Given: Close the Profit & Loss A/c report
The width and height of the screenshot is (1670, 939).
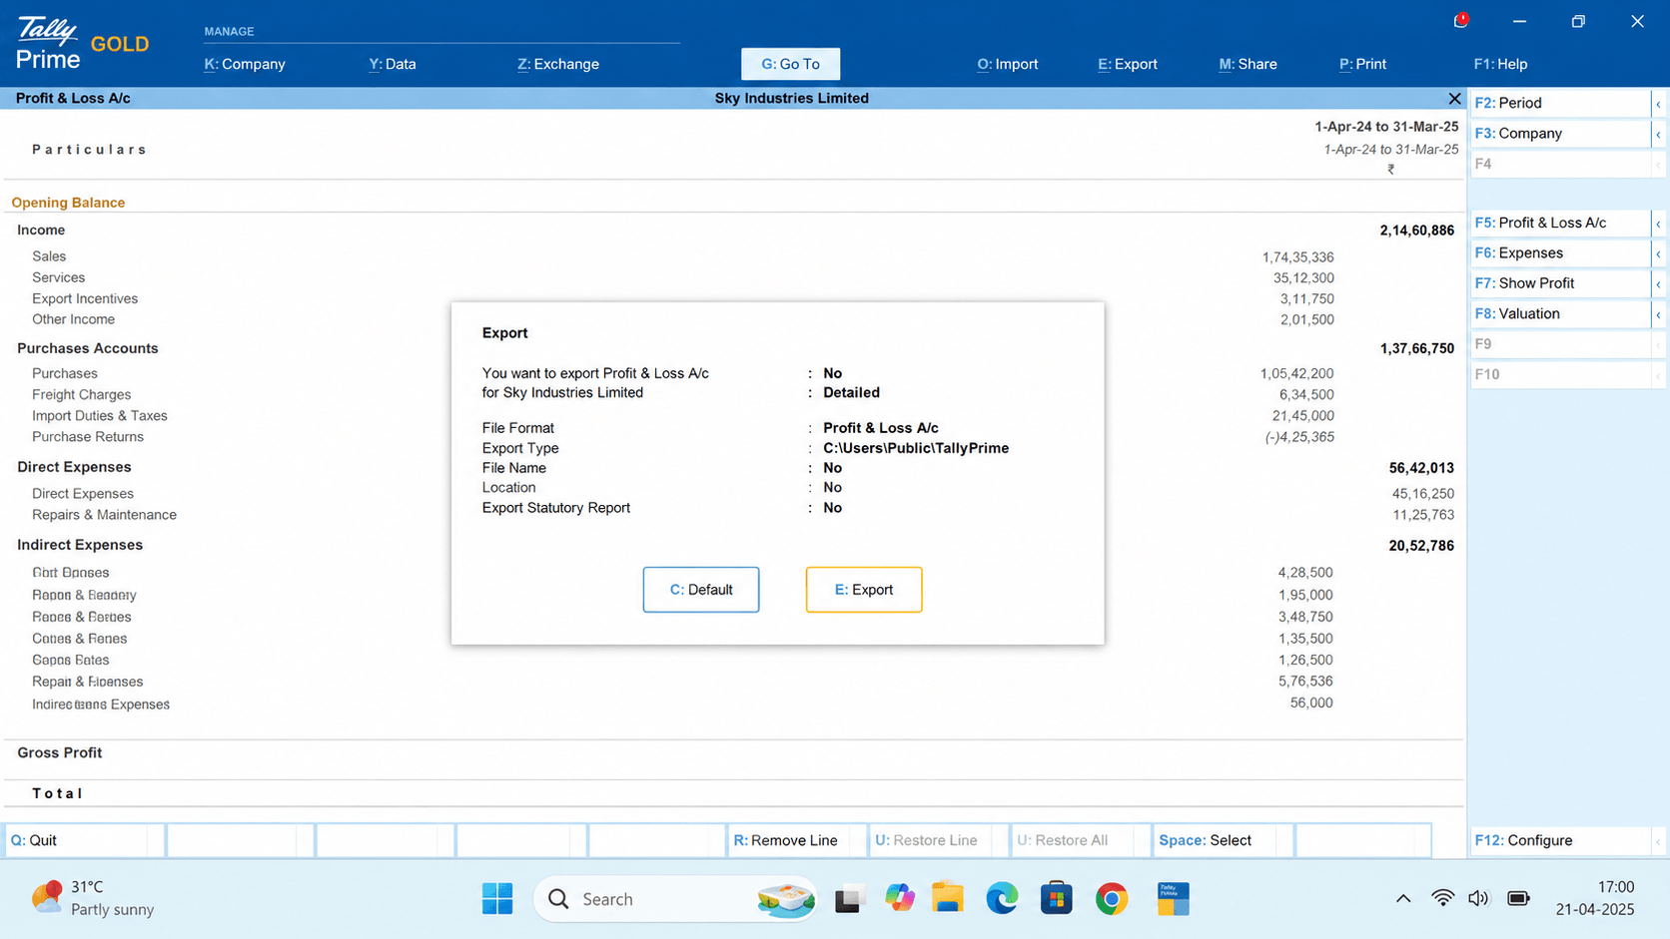Looking at the screenshot, I should pyautogui.click(x=1454, y=98).
